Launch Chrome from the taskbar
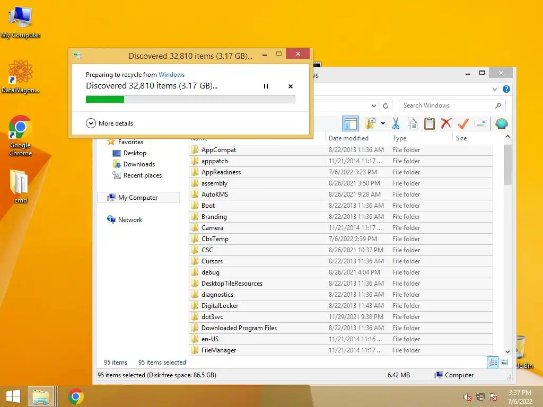The image size is (543, 407). pyautogui.click(x=76, y=396)
